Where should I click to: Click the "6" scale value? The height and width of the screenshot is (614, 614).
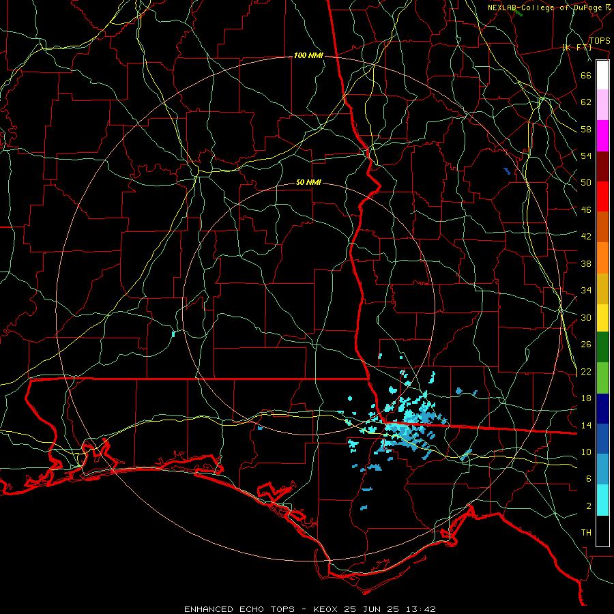[589, 478]
